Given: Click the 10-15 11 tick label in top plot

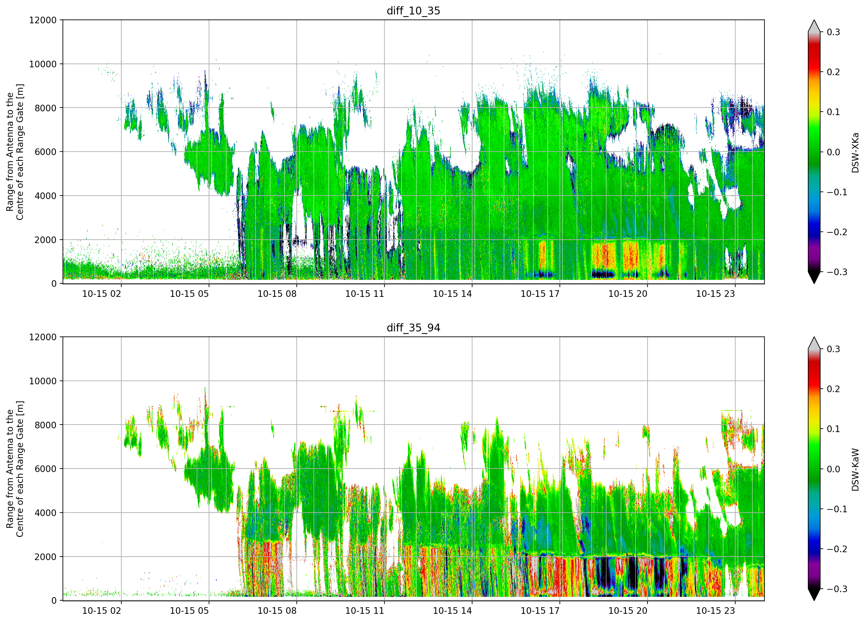Looking at the screenshot, I should (x=365, y=294).
